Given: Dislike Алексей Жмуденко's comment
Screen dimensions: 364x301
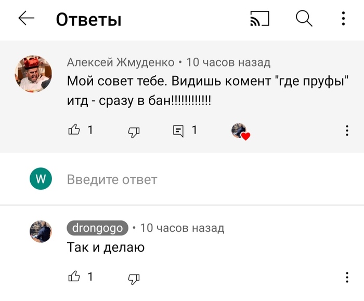Looking at the screenshot, I should tap(134, 131).
